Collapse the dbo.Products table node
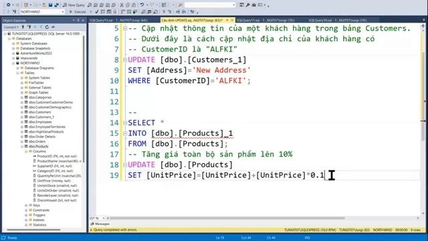428x241 pixels. click(22, 147)
